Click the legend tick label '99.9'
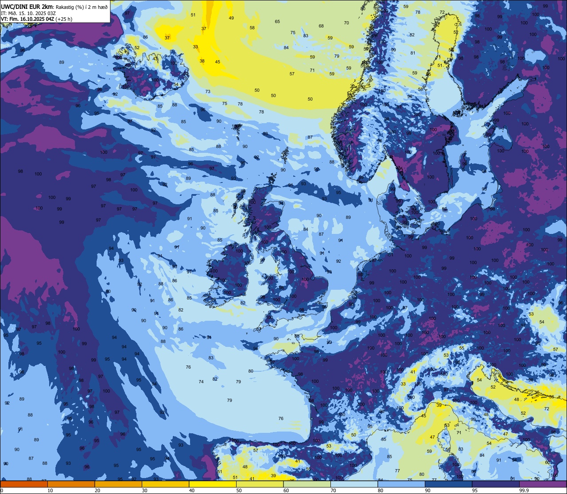567x494 pixels. (524, 490)
